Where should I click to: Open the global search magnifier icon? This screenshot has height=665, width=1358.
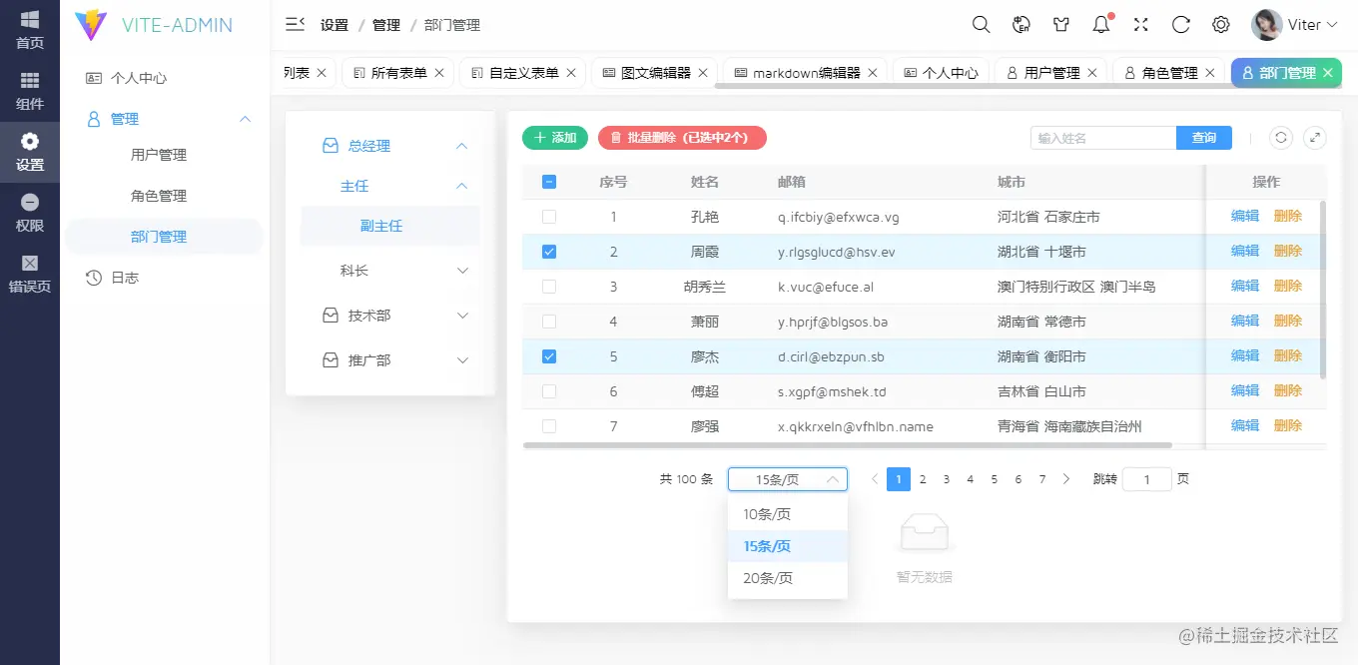coord(981,24)
